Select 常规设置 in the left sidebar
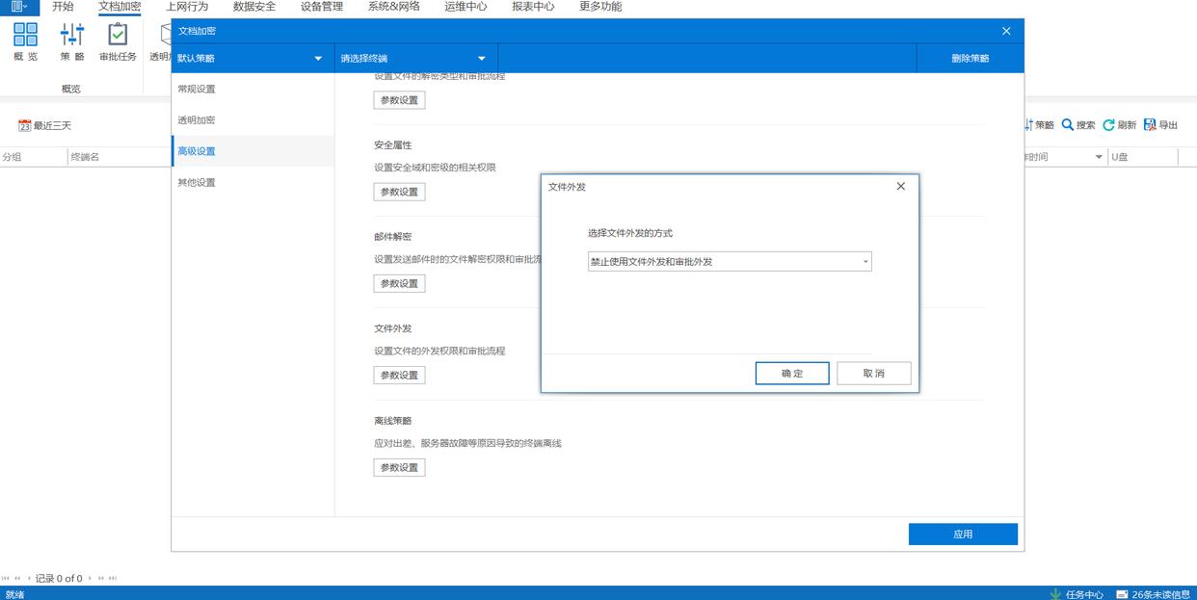 coord(253,90)
